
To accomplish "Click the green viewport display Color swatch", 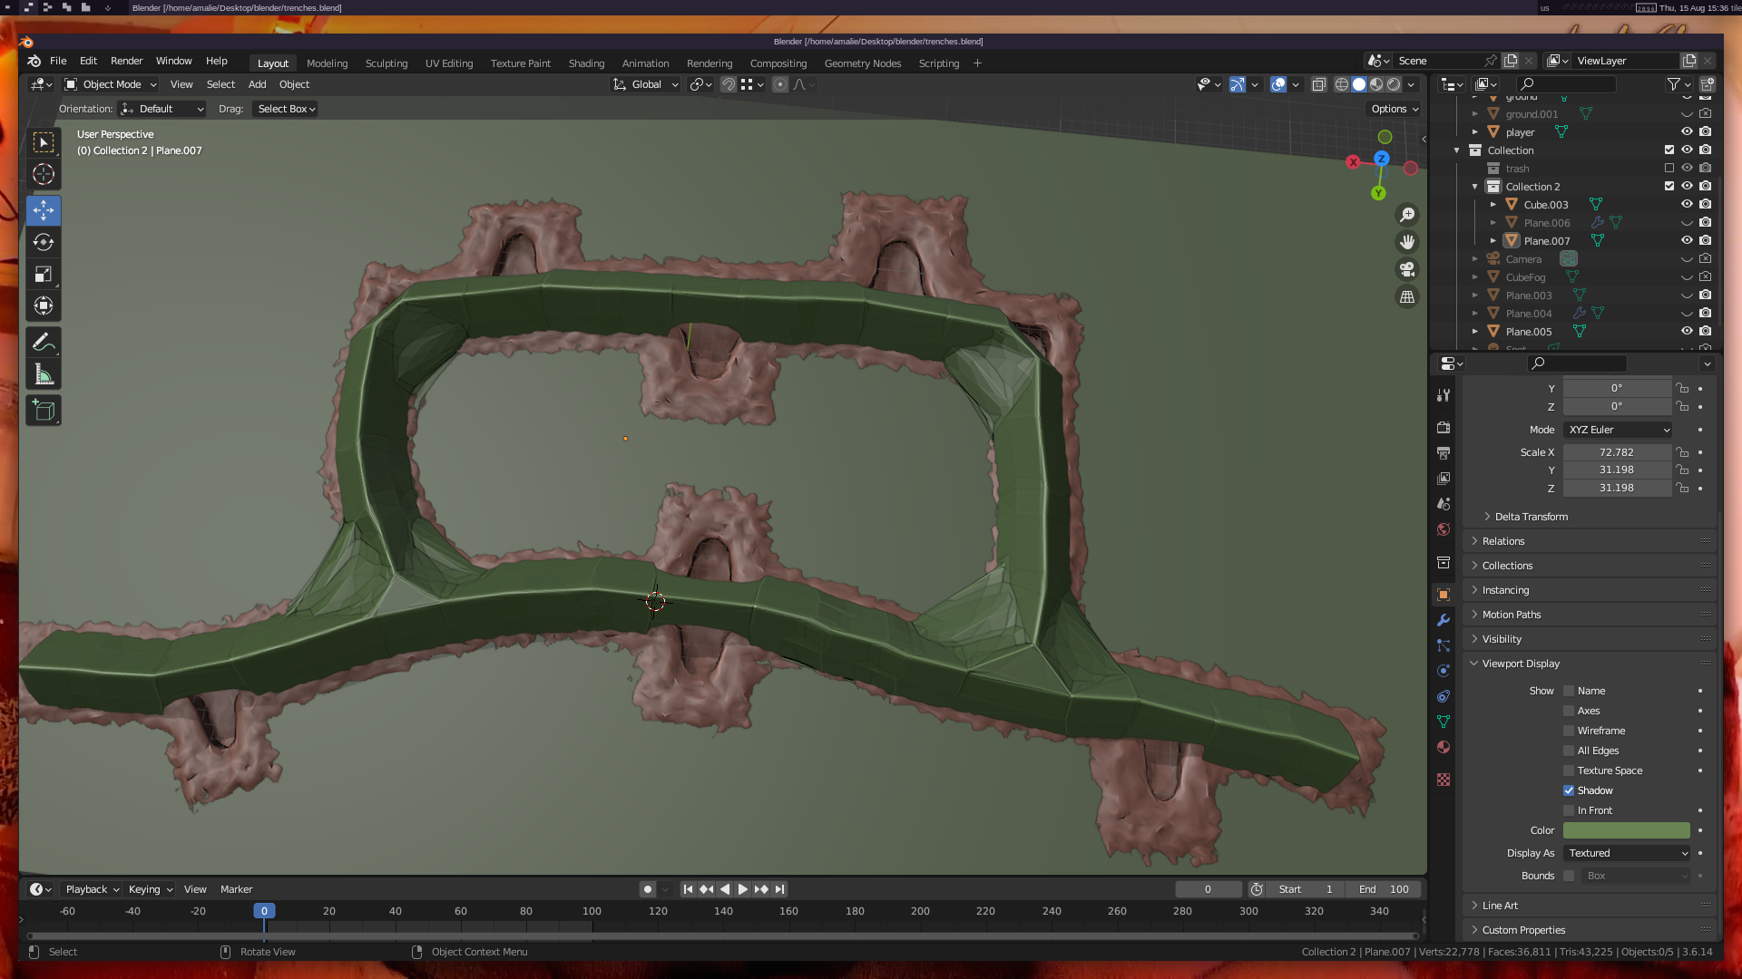I will 1626,830.
